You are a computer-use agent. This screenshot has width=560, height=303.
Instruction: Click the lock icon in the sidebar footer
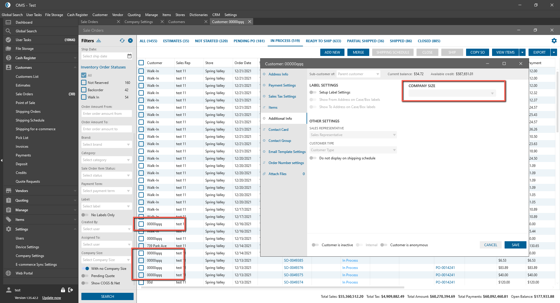pos(63,290)
